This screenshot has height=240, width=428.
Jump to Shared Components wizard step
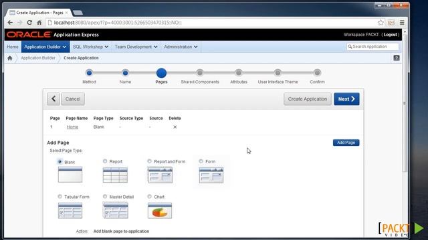(200, 73)
